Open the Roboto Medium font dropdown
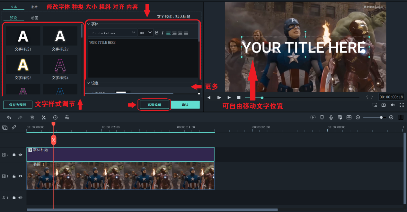407x212 pixels. [112, 33]
